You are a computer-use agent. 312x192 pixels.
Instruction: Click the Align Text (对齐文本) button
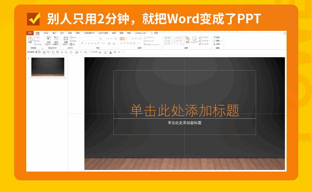pos(148,41)
